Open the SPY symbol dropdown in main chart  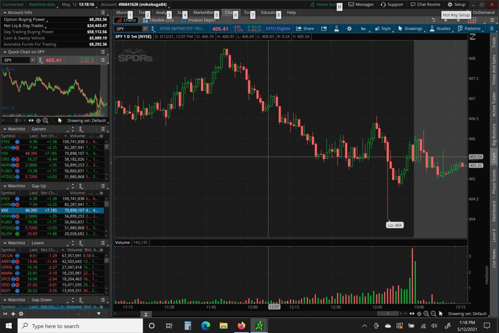145,28
